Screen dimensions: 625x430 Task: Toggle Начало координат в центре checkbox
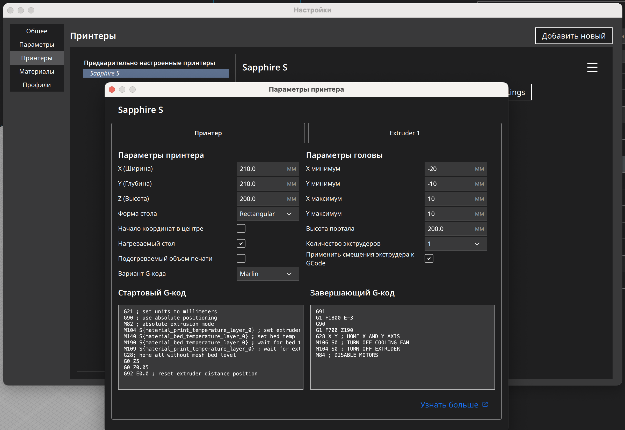241,228
